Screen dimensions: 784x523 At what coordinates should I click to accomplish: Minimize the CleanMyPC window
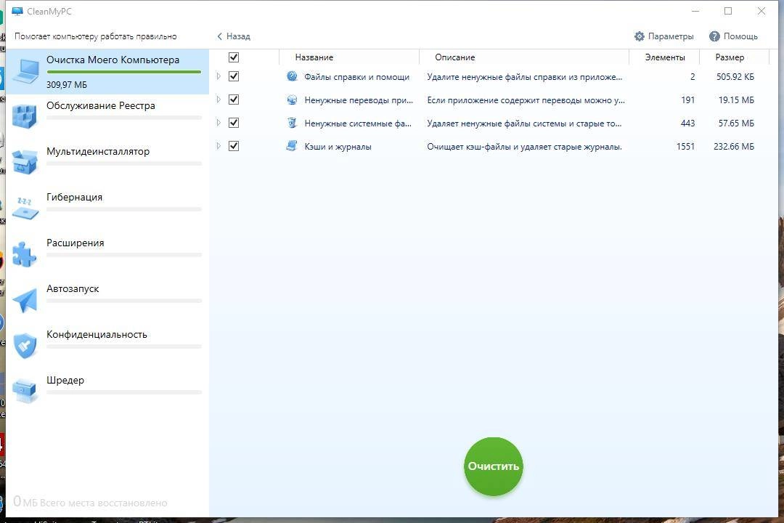[695, 10]
